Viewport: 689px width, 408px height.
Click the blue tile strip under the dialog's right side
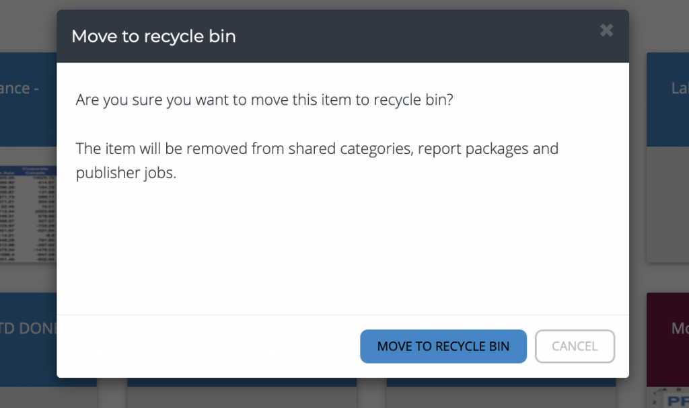click(501, 382)
